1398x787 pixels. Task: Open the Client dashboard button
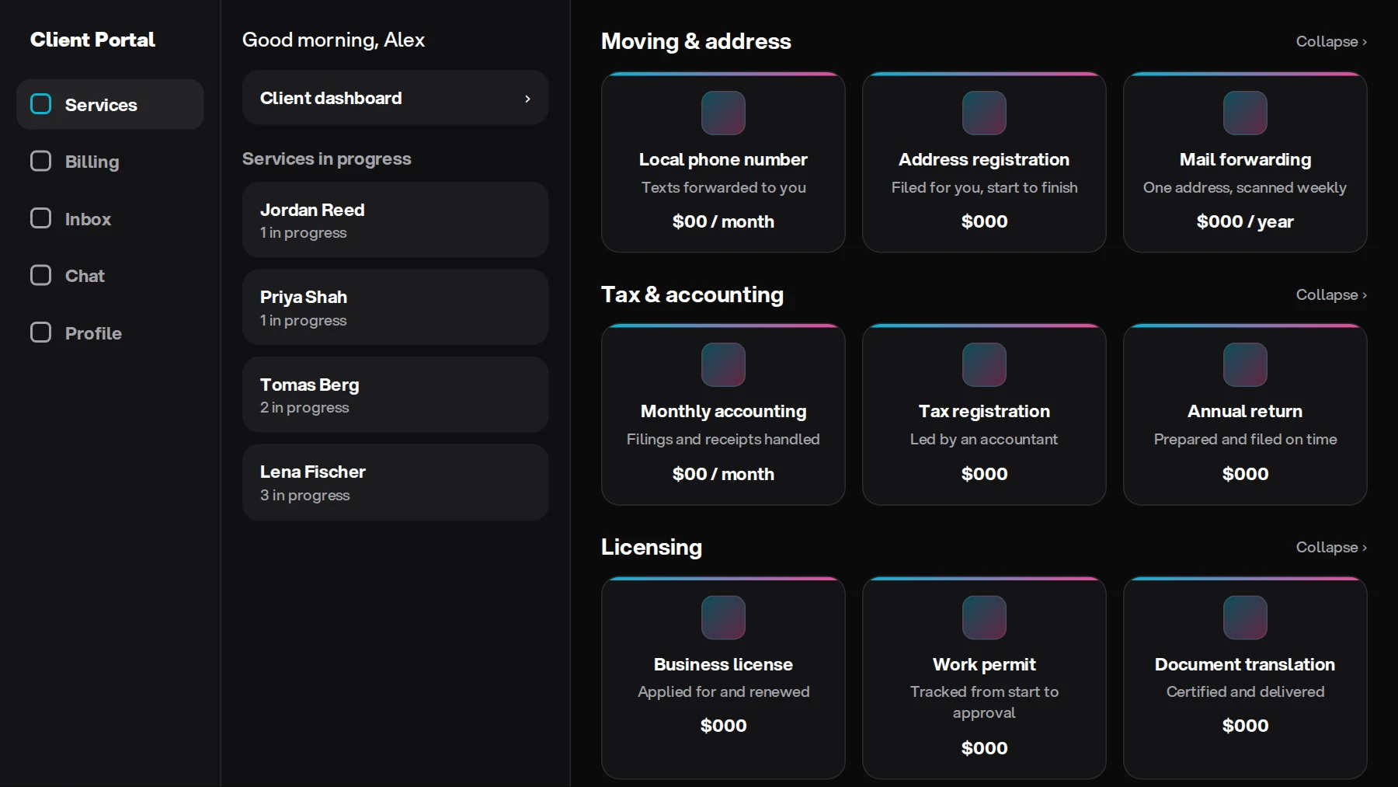[395, 98]
